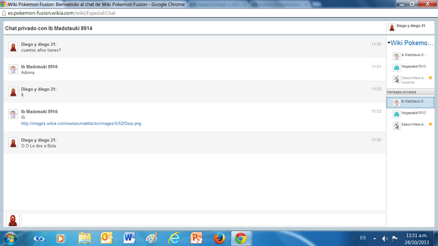Open PowerPoint from the taskbar
Image resolution: width=438 pixels, height=246 pixels.
196,238
